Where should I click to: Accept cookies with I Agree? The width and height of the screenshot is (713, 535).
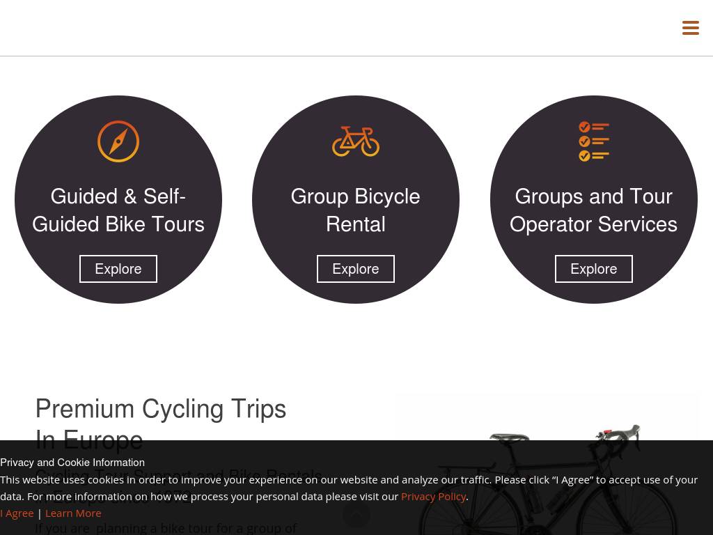coord(17,513)
